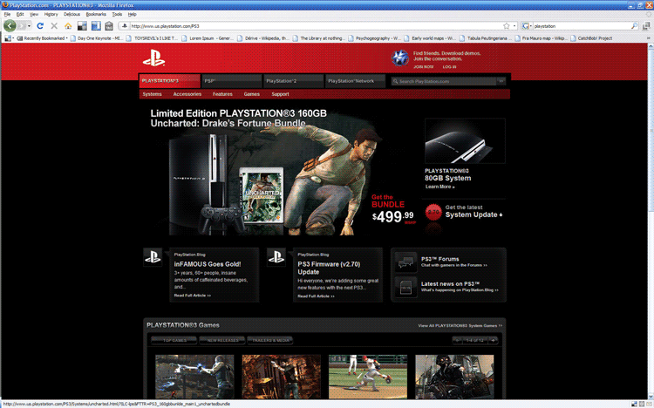Click the PlayStation Network sphere icon
The height and width of the screenshot is (408, 654).
point(399,58)
